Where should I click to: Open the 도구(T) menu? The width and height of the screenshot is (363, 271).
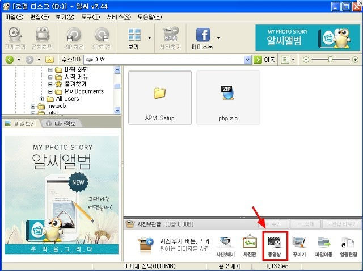pos(91,17)
